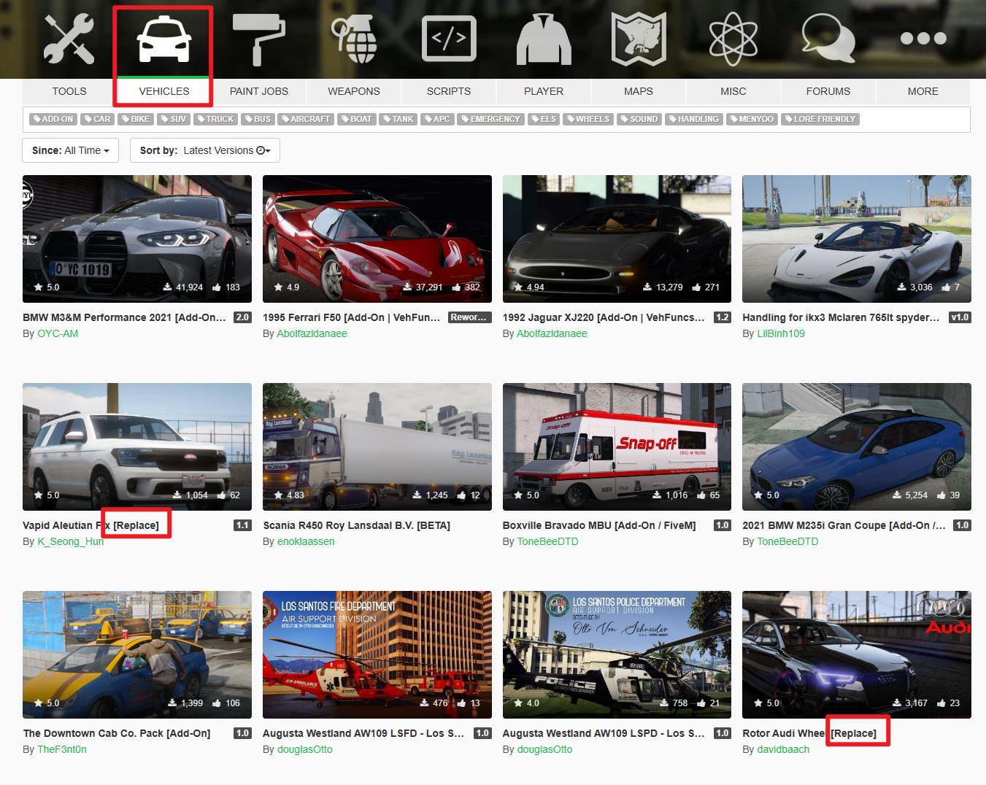Image resolution: width=986 pixels, height=785 pixels.
Task: Click the Vehicles car icon
Action: [164, 39]
